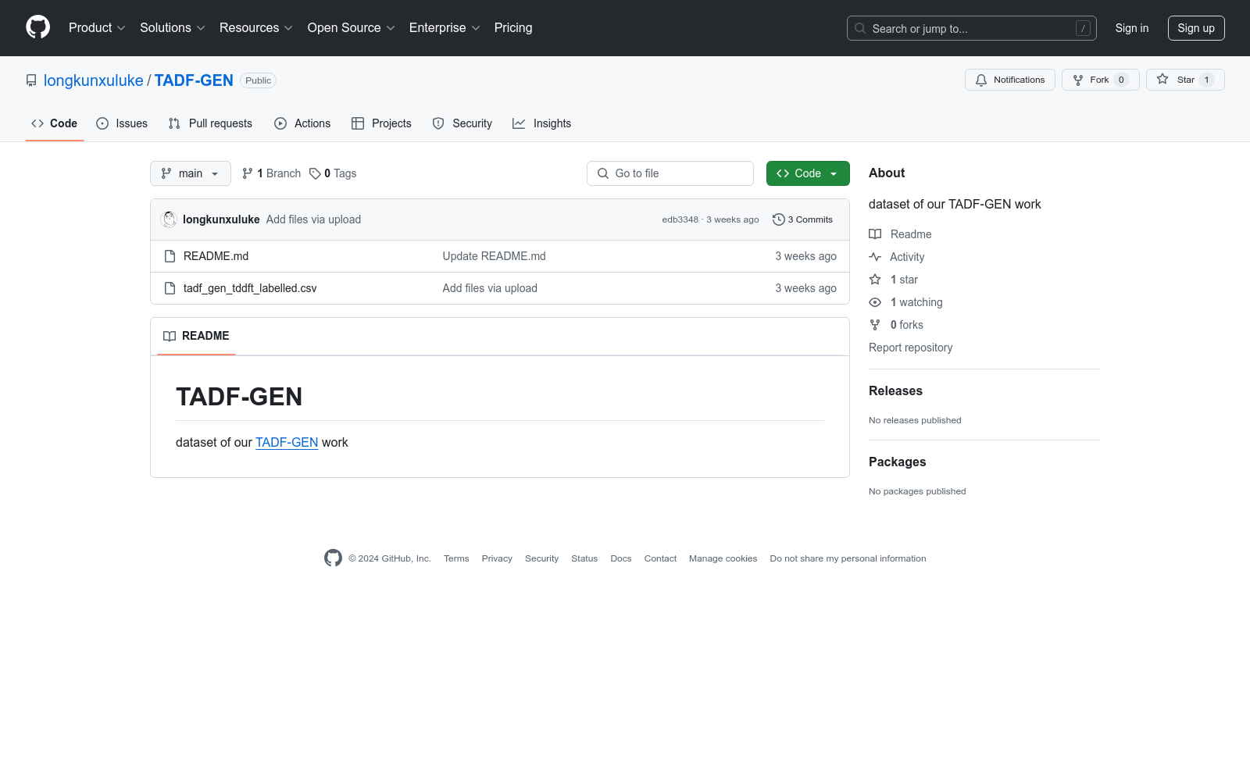Screen dimensions: 1250x781
Task: Go to the Pricing page
Action: 513,27
